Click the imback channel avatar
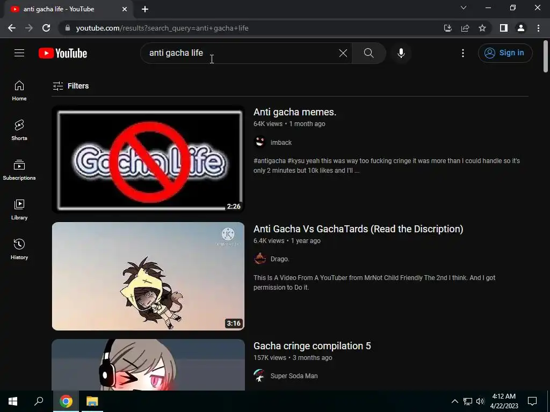Viewport: 550px width, 412px height. point(259,142)
